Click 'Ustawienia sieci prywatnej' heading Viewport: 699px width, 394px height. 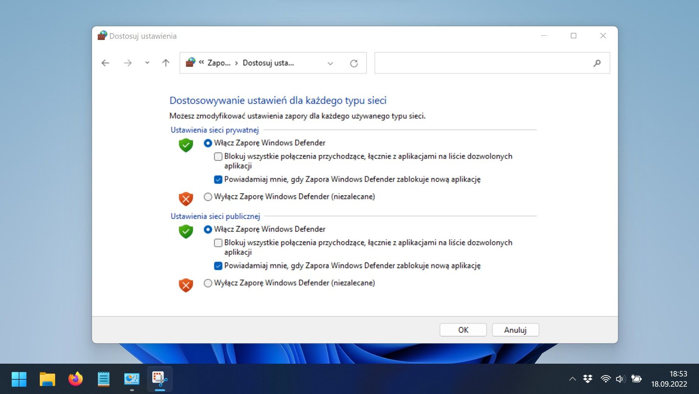click(x=215, y=130)
